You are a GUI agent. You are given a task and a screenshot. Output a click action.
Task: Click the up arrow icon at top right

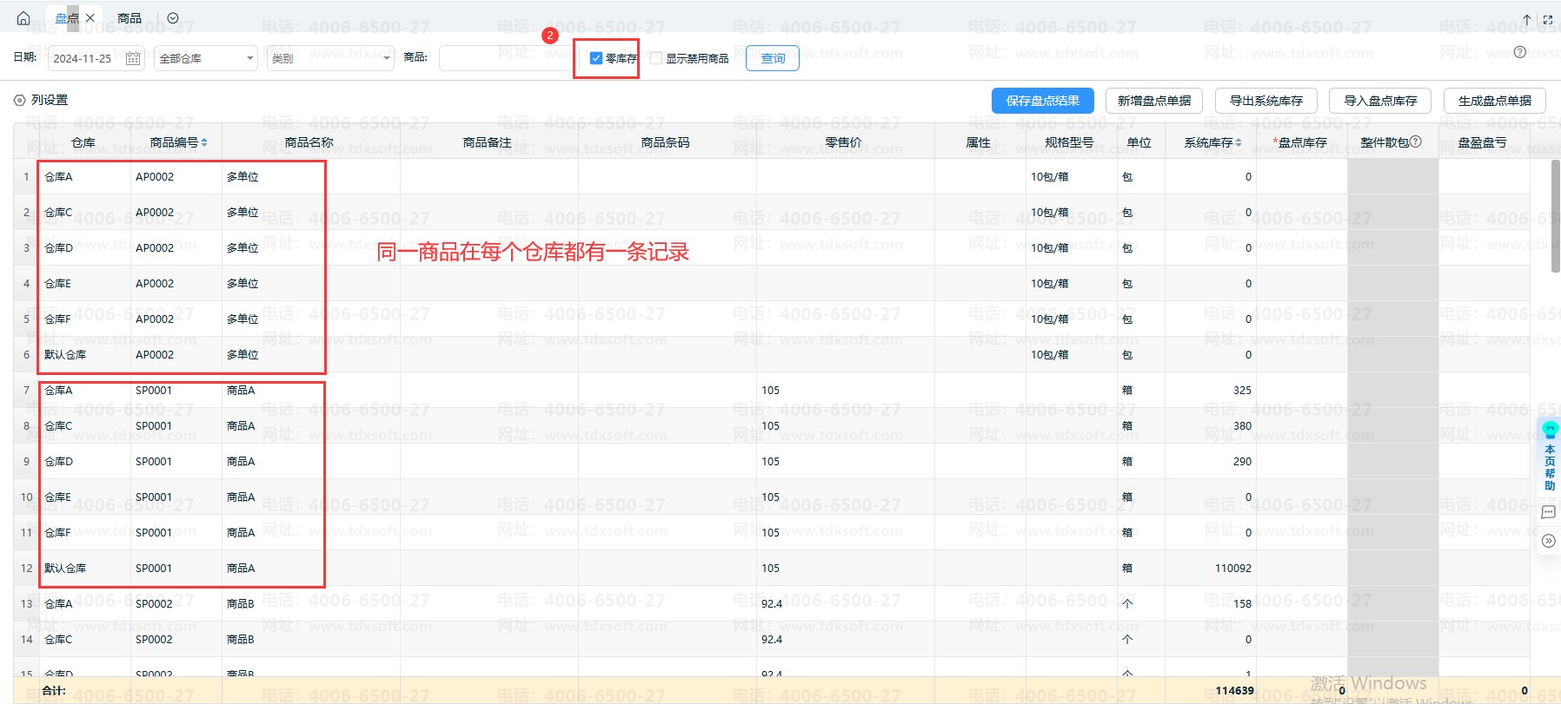pos(1526,19)
